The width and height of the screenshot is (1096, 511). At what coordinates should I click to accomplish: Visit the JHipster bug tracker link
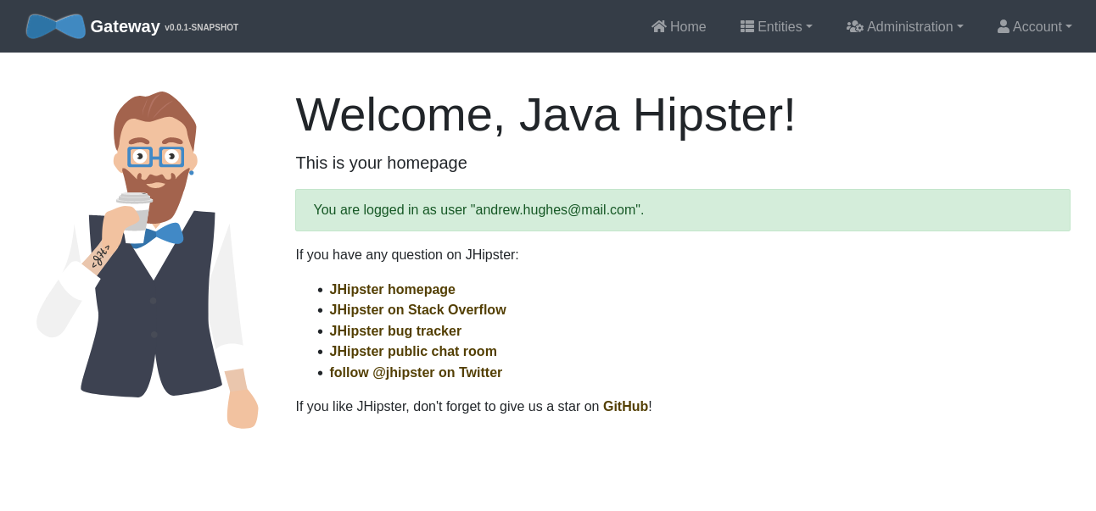[x=395, y=331]
